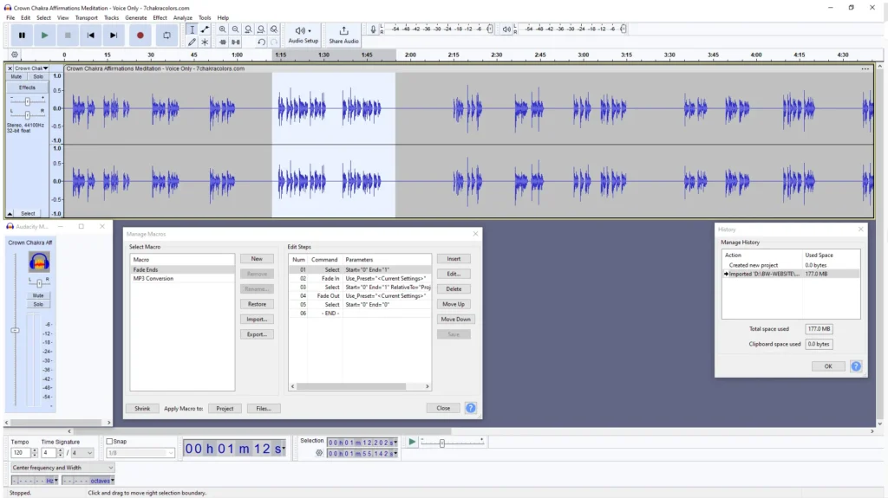Mute the Crown Chakra track
This screenshot has height=498, width=888.
[16, 76]
